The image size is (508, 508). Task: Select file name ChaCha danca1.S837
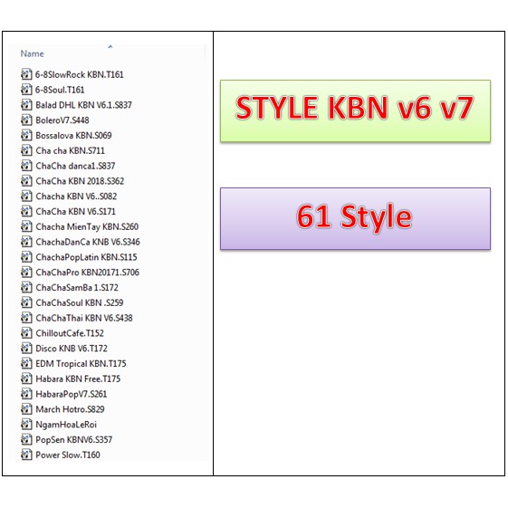(x=75, y=166)
